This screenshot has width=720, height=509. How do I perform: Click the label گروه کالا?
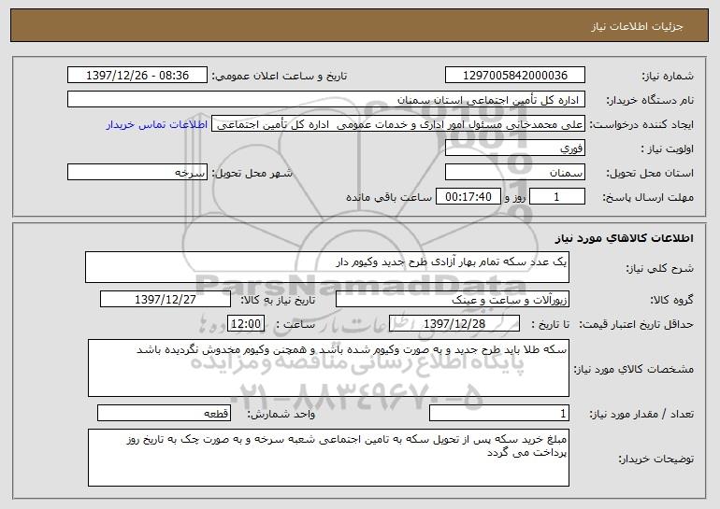click(x=671, y=301)
